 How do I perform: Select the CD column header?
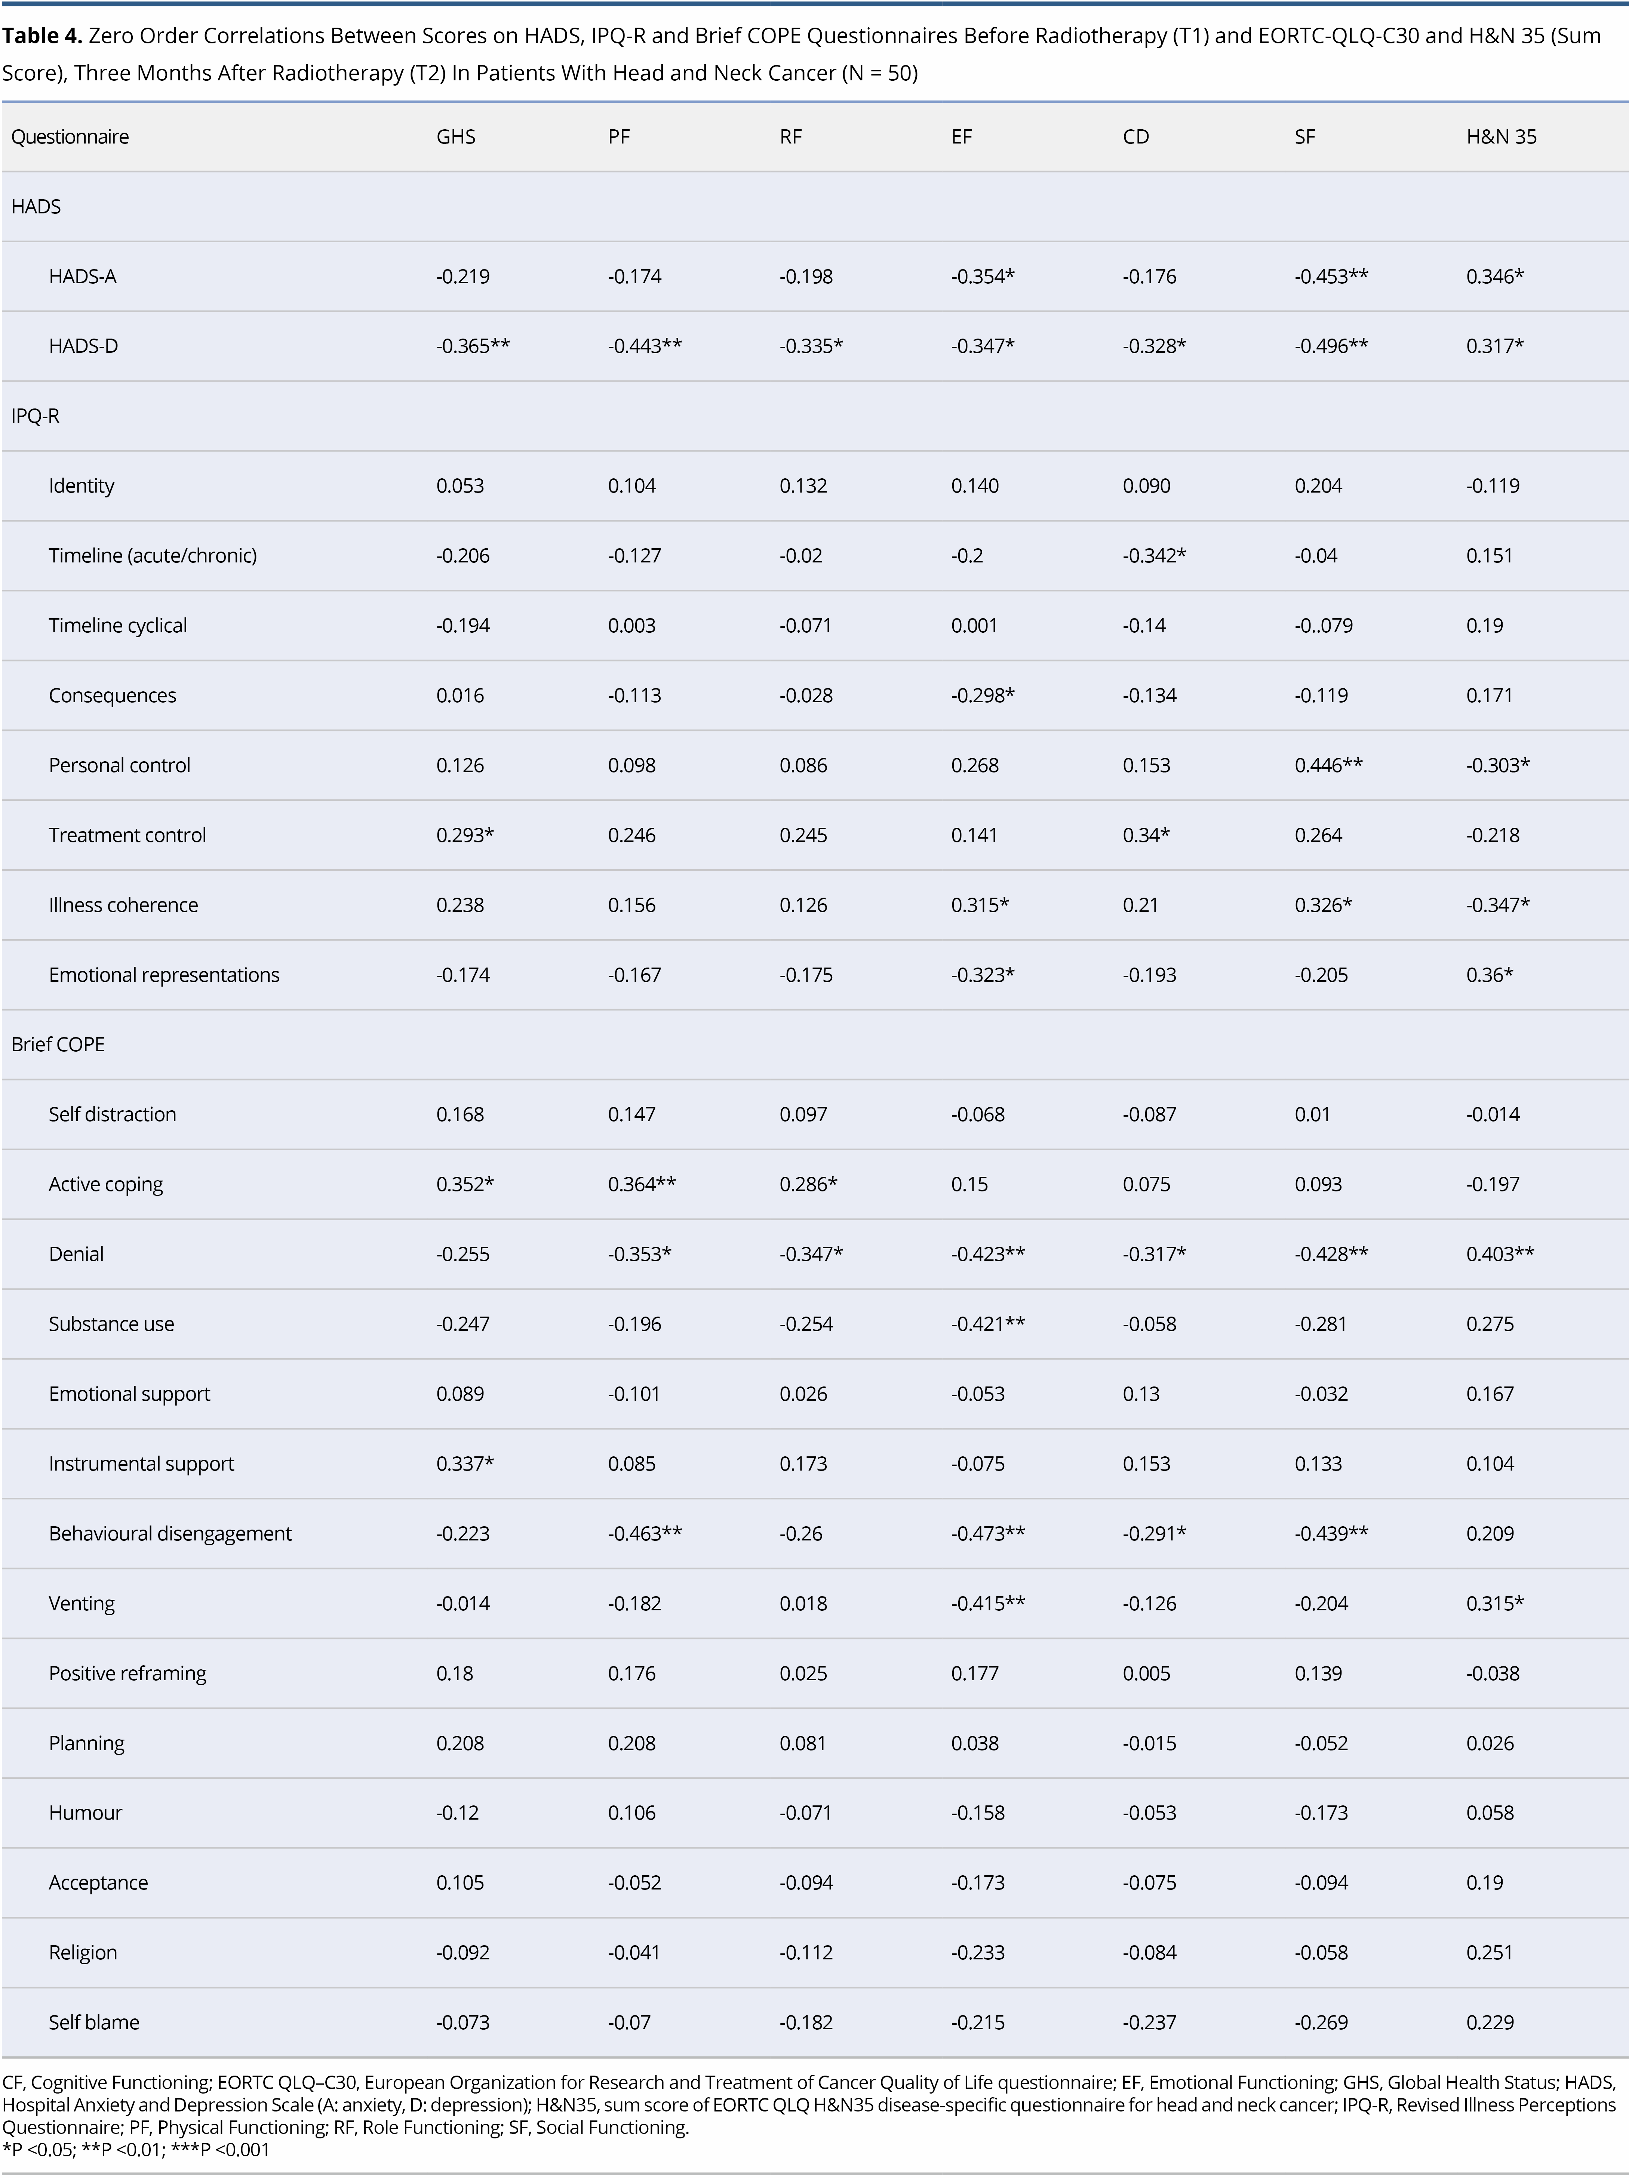pyautogui.click(x=1135, y=137)
